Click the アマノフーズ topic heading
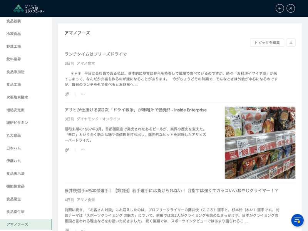The height and width of the screenshot is (231, 308). point(77,33)
